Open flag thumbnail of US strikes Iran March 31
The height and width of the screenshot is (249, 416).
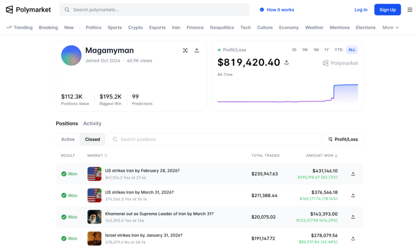click(x=94, y=195)
